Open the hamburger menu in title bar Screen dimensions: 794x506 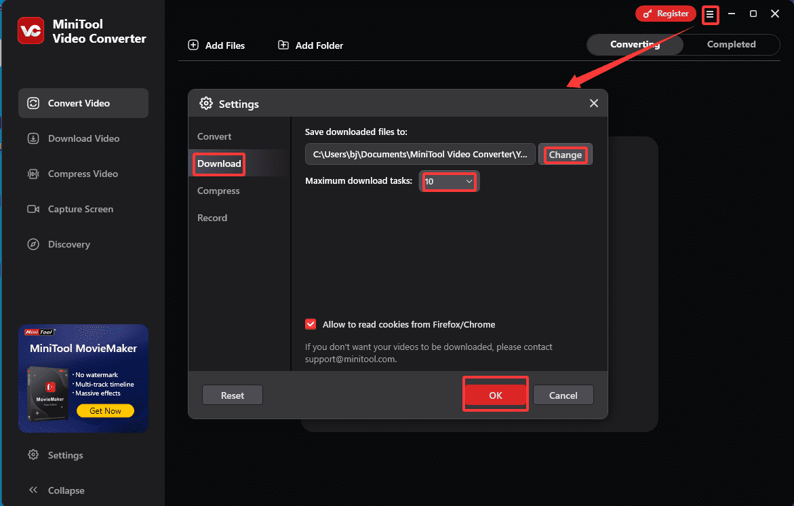[x=710, y=15]
